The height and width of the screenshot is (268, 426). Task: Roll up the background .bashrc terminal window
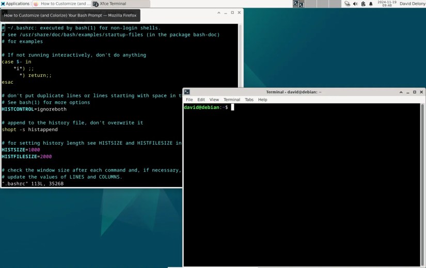[x=219, y=12]
